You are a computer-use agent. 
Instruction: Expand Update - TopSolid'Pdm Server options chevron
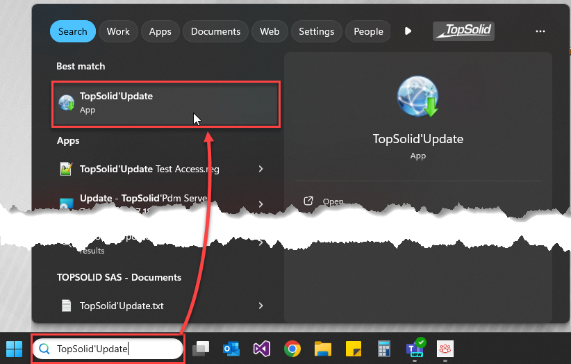coord(260,204)
